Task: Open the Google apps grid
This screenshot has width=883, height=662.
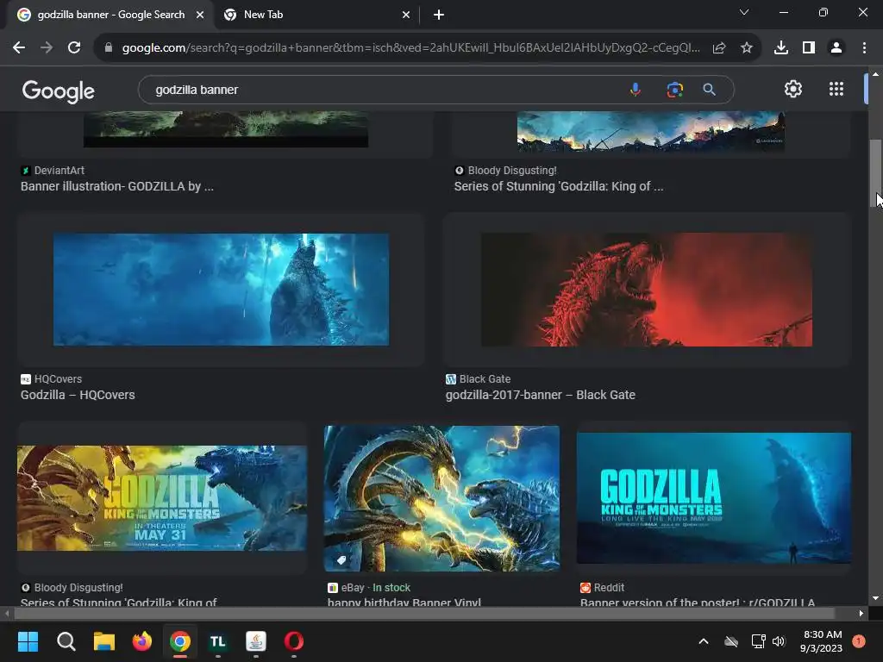Action: tap(836, 89)
